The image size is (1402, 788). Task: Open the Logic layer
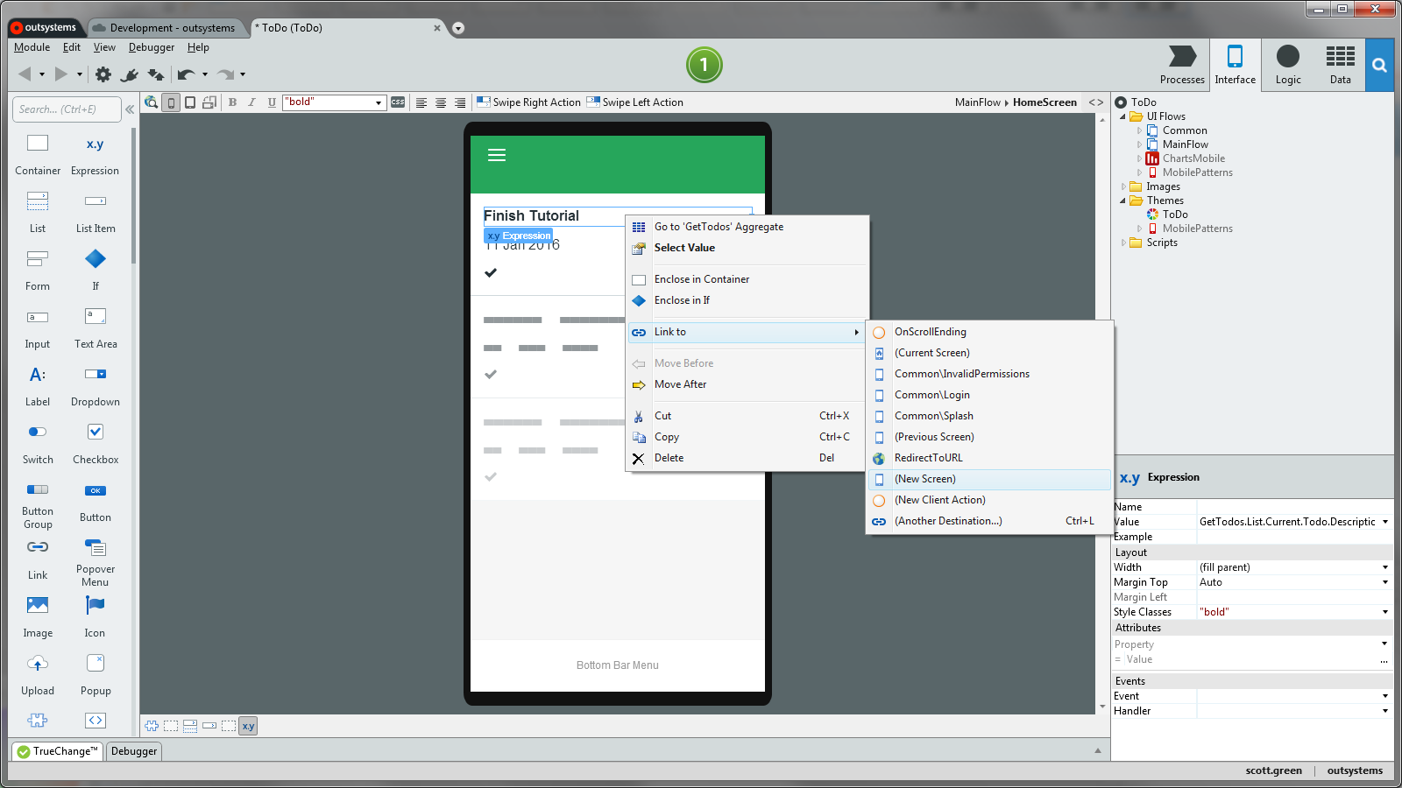tap(1287, 64)
